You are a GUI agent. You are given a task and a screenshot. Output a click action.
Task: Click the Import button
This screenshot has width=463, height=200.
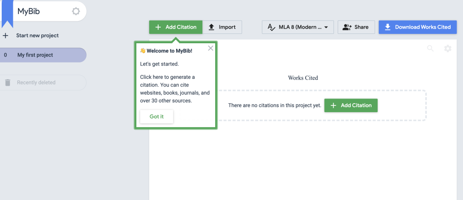(222, 27)
